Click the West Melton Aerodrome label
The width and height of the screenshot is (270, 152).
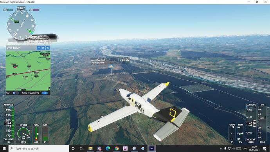click(x=98, y=62)
